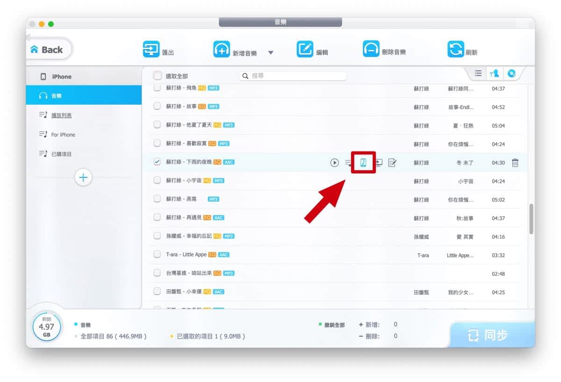The width and height of the screenshot is (561, 382).
Task: Check the T-ara - Little Appe checkbox
Action: pos(157,254)
